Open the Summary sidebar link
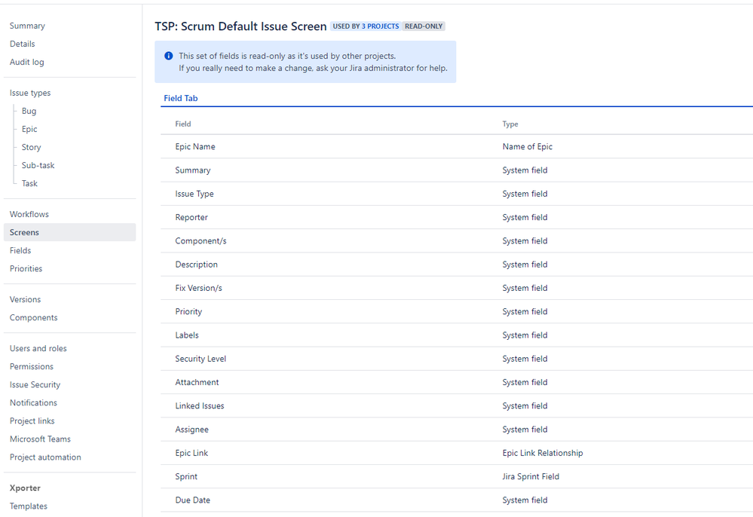Image resolution: width=753 pixels, height=517 pixels. (x=27, y=26)
